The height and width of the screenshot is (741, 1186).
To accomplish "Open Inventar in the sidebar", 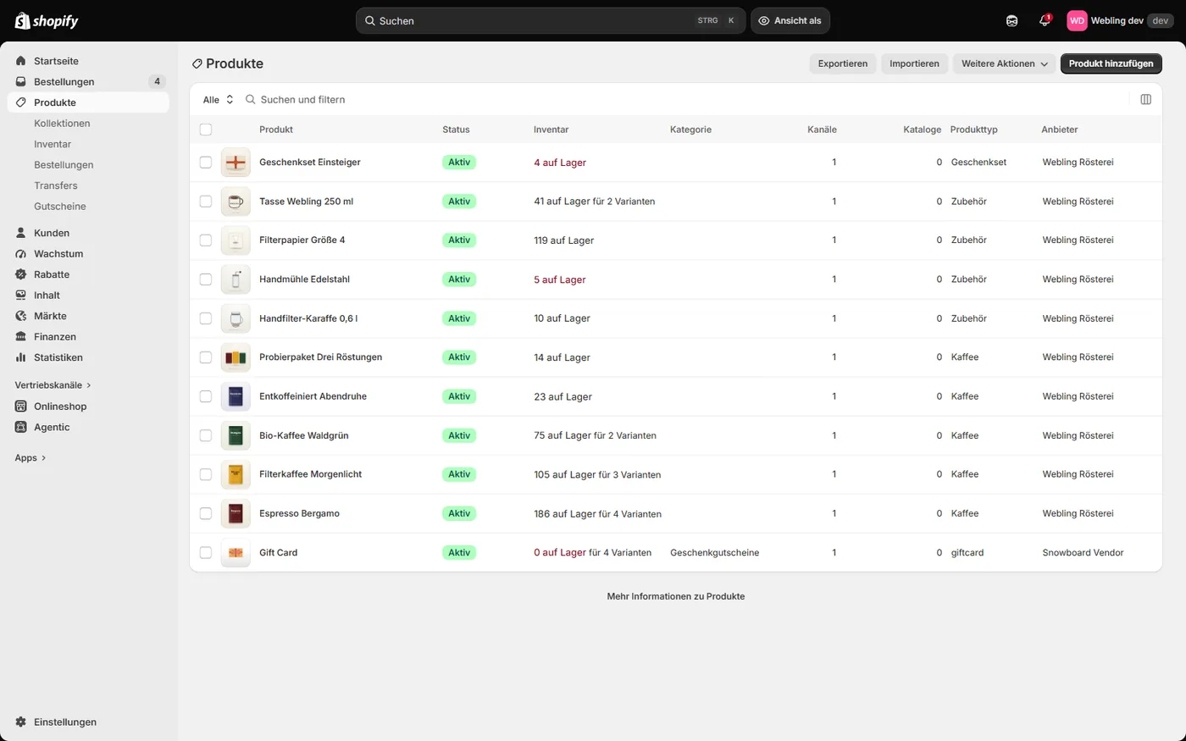I will point(53,144).
